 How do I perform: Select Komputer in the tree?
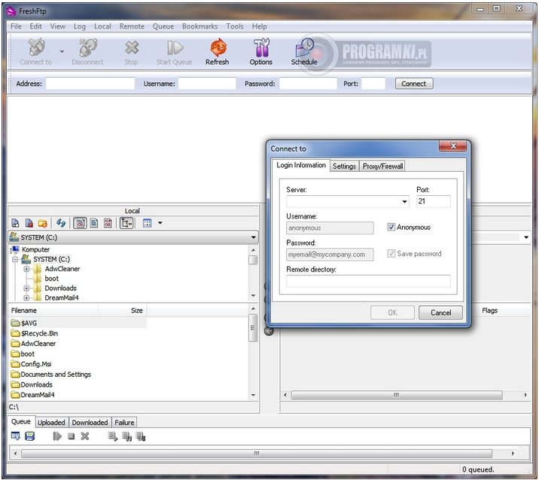(35, 249)
